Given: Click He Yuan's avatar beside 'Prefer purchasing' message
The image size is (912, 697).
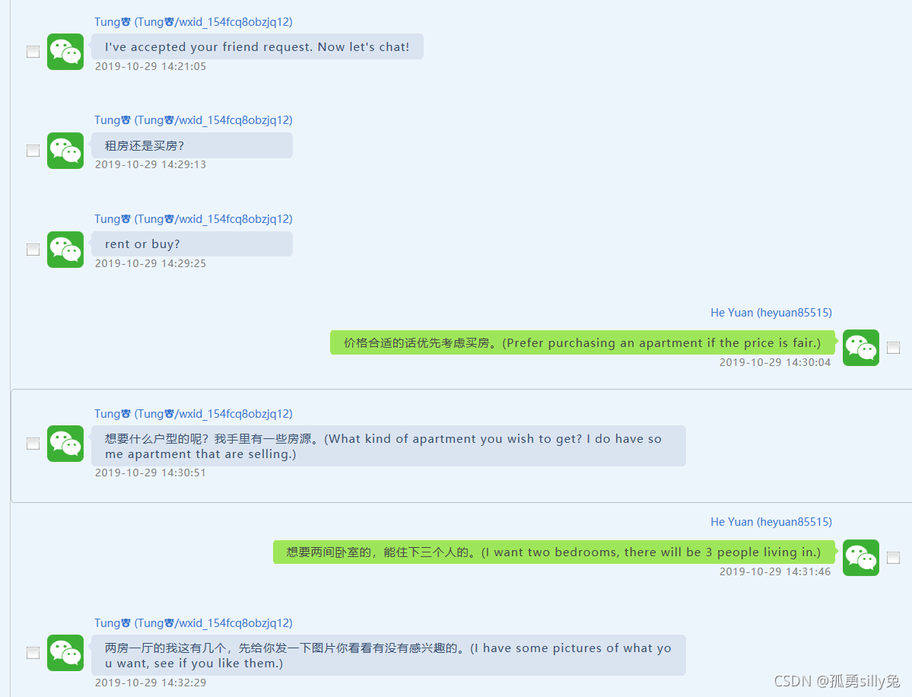Looking at the screenshot, I should click(x=861, y=348).
